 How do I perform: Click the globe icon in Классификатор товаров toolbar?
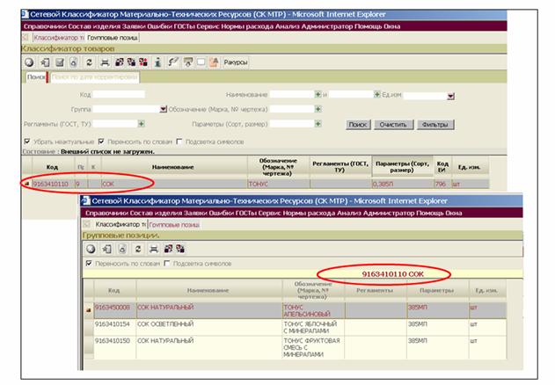[29, 62]
